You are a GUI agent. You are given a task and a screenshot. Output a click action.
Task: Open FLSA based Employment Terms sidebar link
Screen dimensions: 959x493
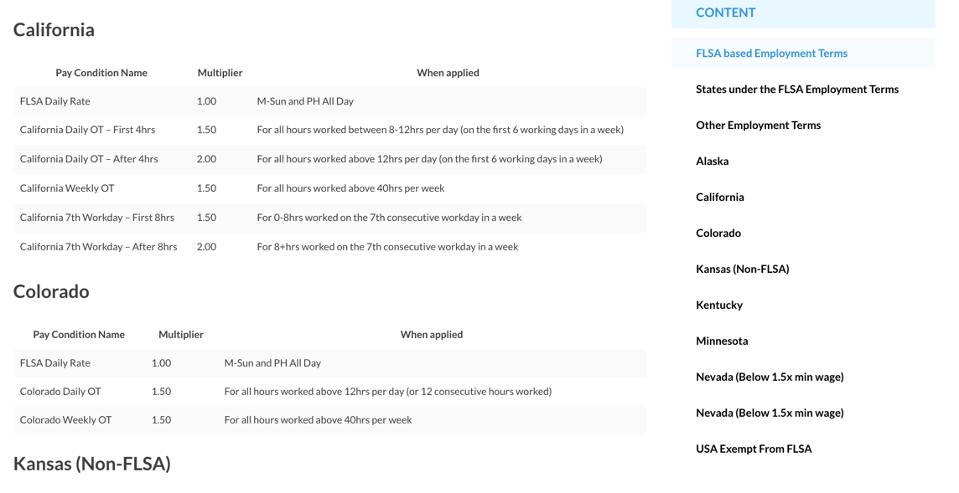point(771,54)
